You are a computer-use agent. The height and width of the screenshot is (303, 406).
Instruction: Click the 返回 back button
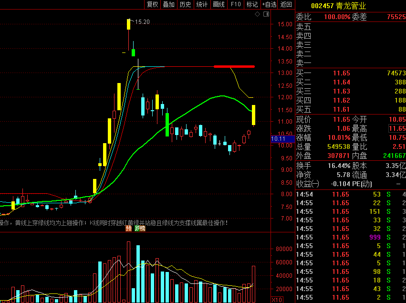[286, 4]
